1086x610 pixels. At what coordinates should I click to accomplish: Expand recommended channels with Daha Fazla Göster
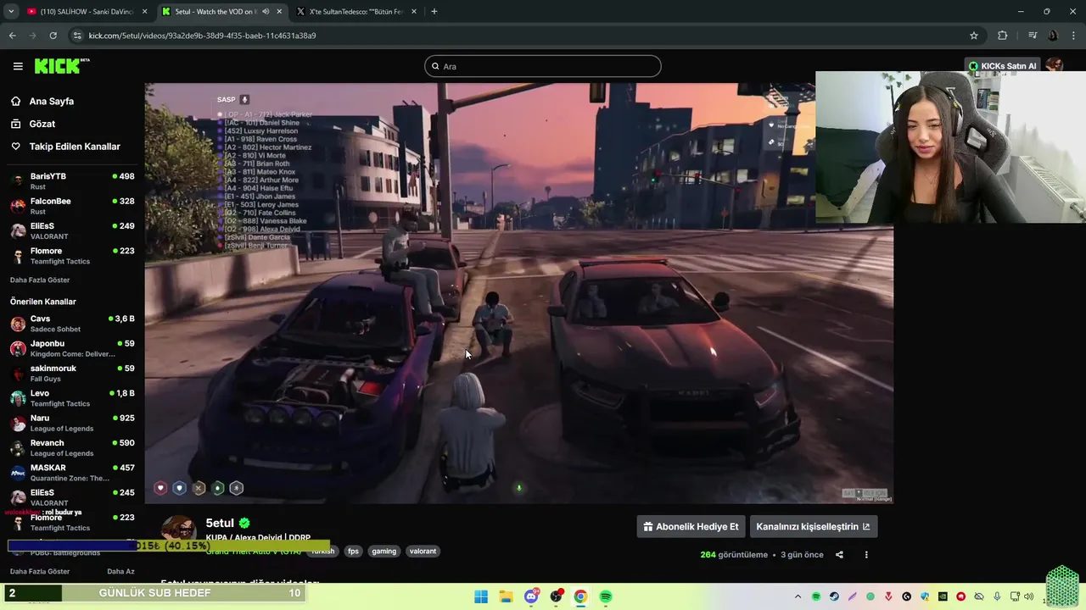(40, 571)
